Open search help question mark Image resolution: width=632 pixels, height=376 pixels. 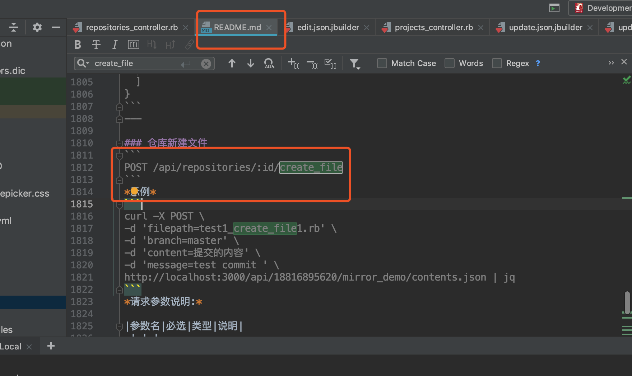pyautogui.click(x=538, y=64)
